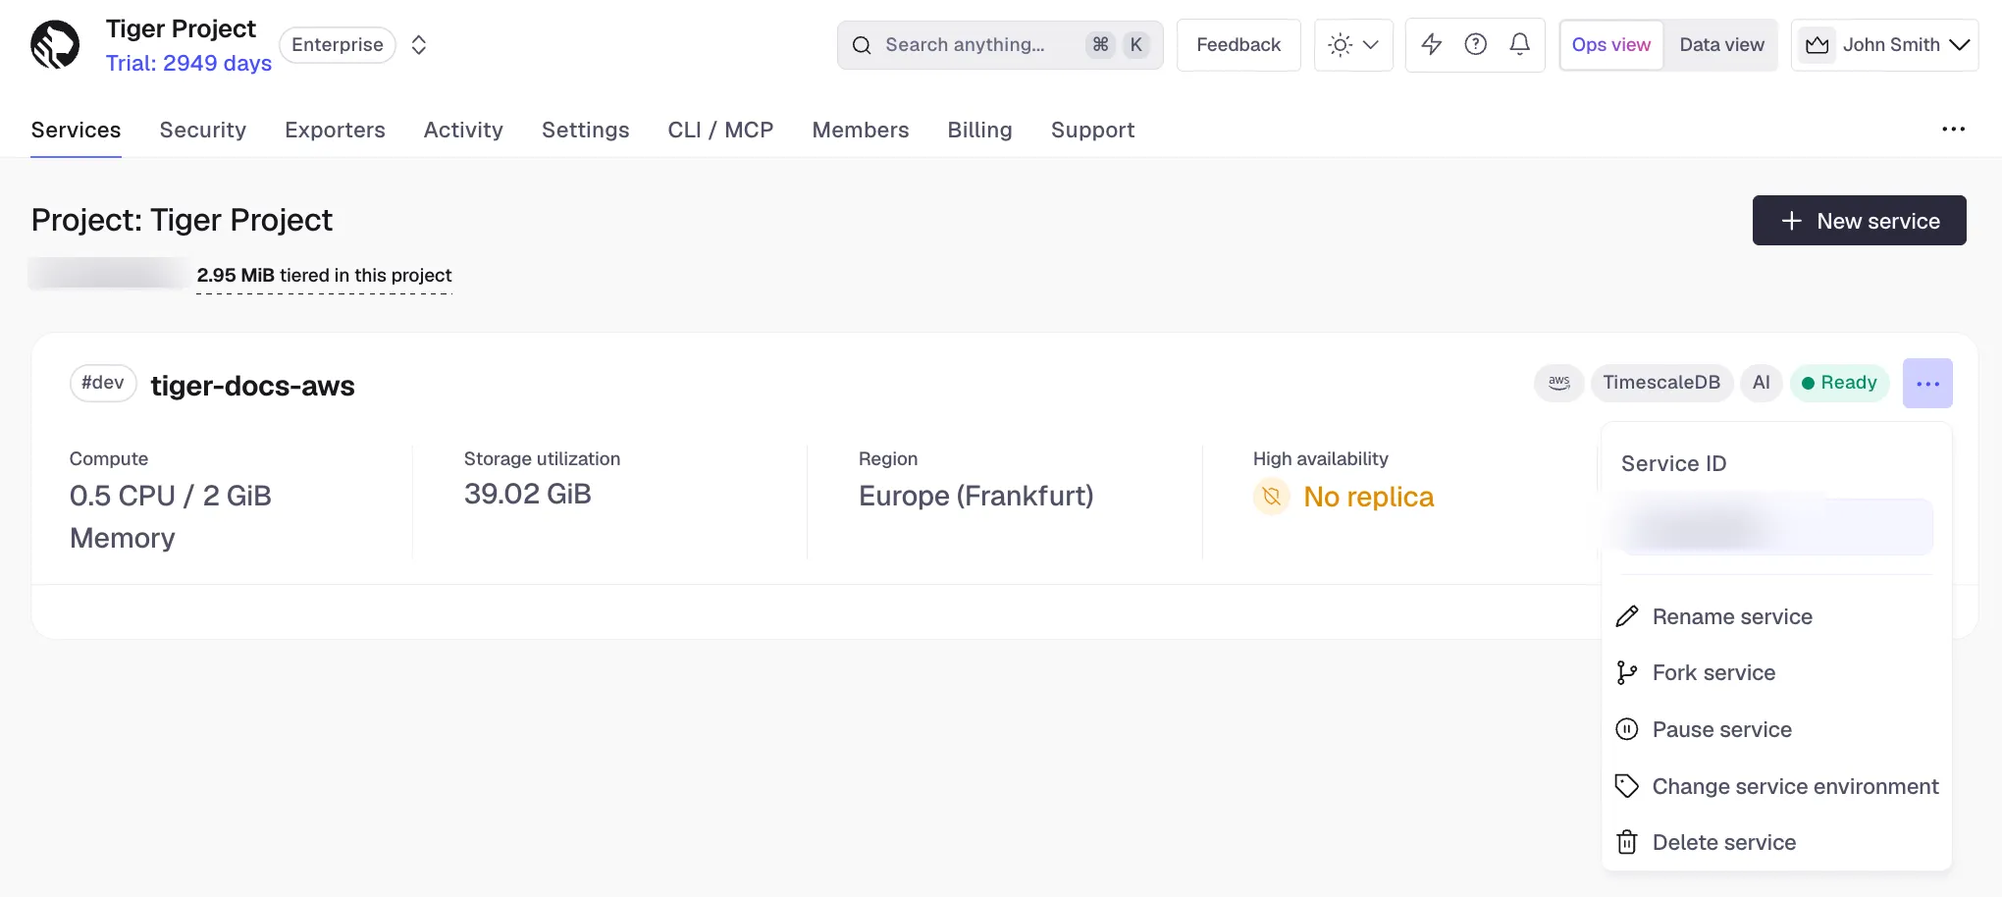The width and height of the screenshot is (2002, 897).
Task: Open the Support tab
Action: [x=1092, y=131]
